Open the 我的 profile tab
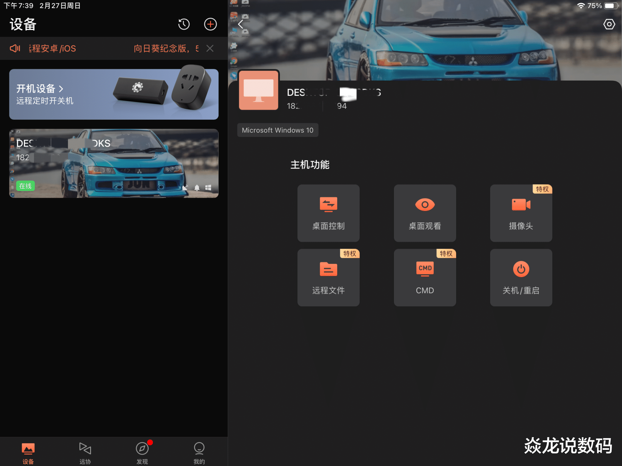This screenshot has height=466, width=622. [199, 453]
